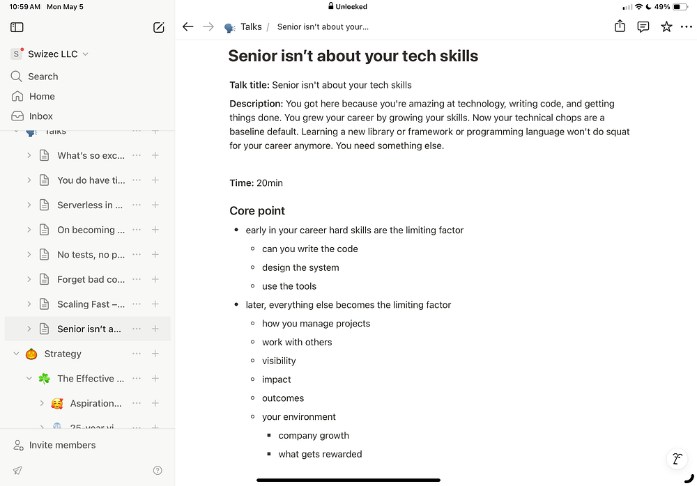
Task: Add a subpage inside 'Serverless in ...'
Action: 155,205
